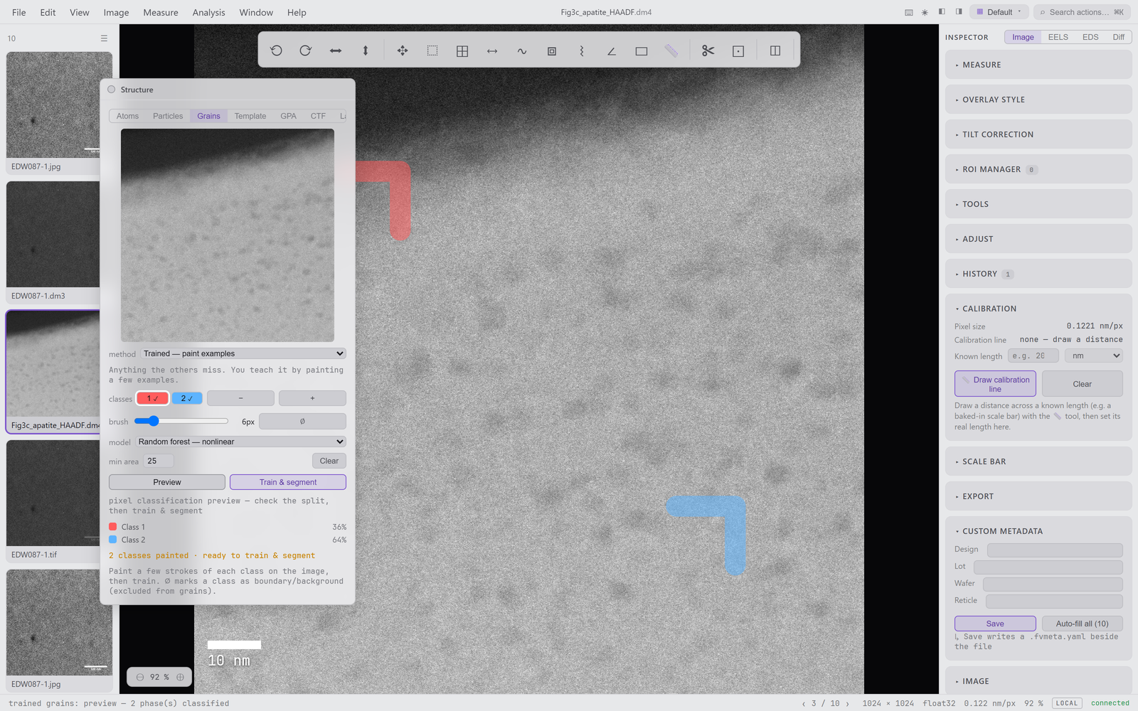
Task: Open the method dropdown 'Trained — paint examples'
Action: [243, 353]
